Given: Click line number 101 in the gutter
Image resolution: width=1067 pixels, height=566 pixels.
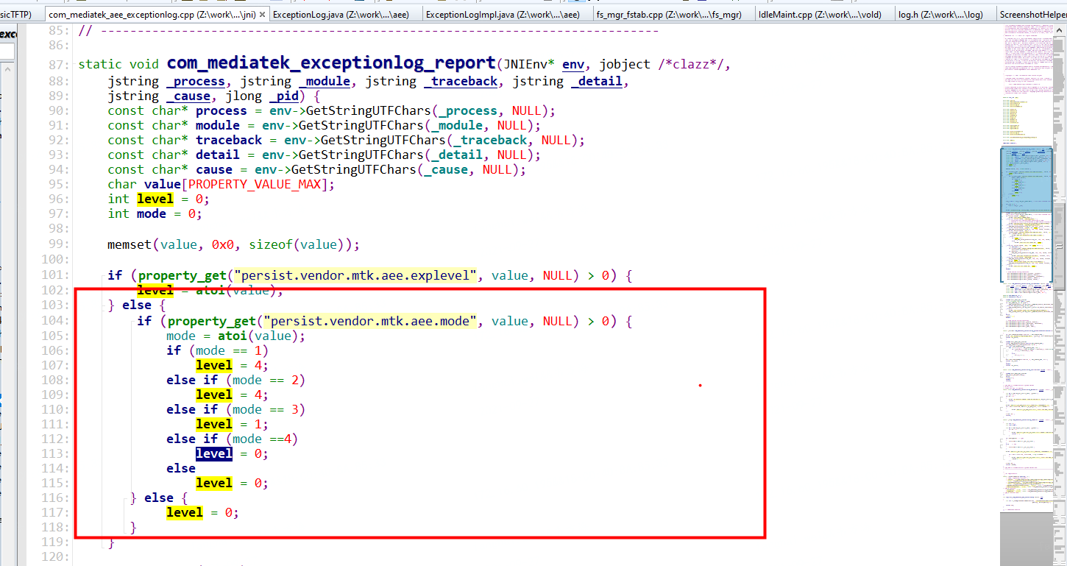Looking at the screenshot, I should pos(52,275).
